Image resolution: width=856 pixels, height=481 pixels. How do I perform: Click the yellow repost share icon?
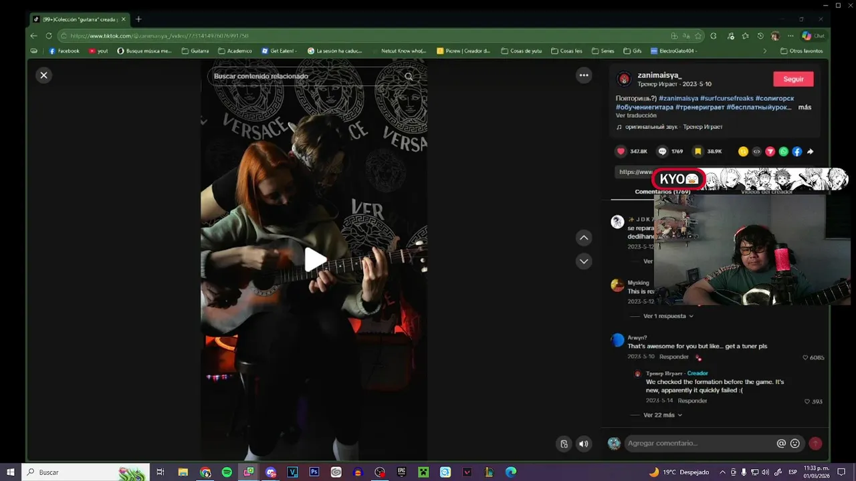pyautogui.click(x=743, y=152)
